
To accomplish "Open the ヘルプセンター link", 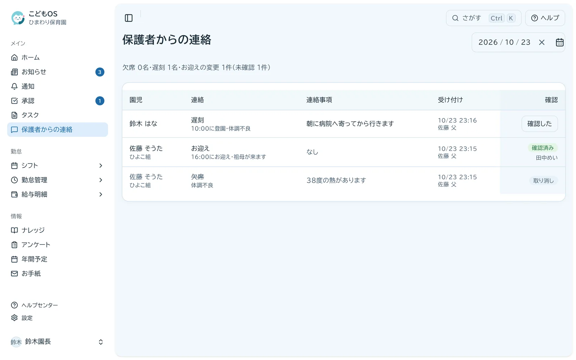I will (58, 305).
